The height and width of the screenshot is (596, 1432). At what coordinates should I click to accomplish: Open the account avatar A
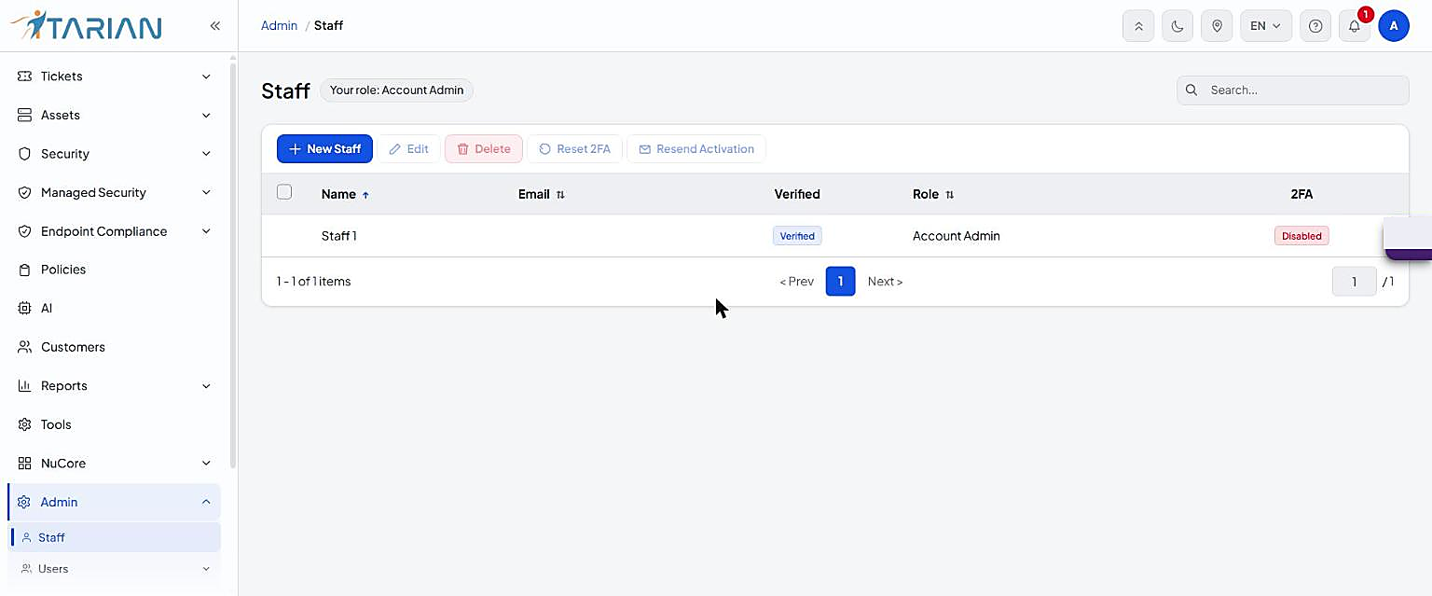[x=1394, y=26]
